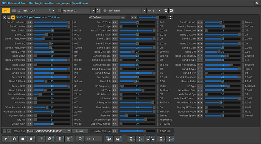Screen dimensions: 261x144
Task: Start playback with the Play button
Action: click(6, 139)
